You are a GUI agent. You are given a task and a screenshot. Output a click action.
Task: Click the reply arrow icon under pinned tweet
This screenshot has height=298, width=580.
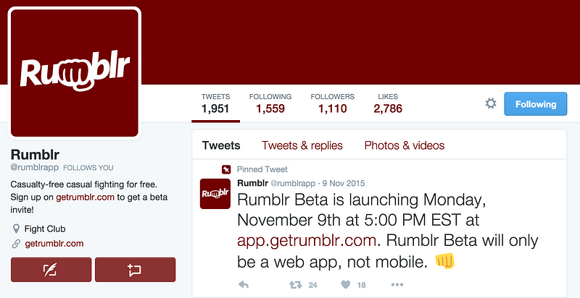(243, 284)
